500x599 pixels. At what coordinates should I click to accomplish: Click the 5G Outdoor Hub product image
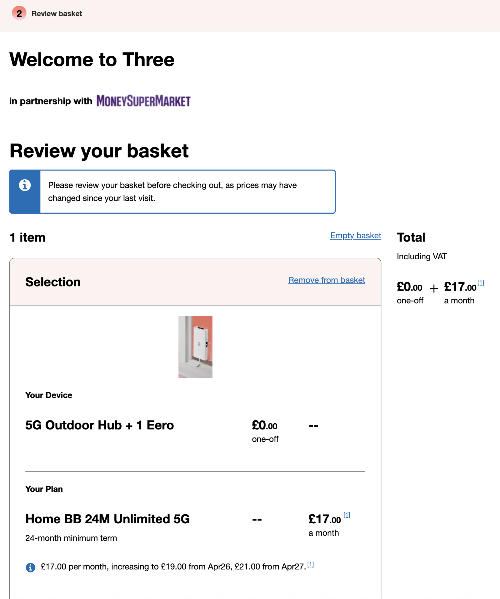click(195, 347)
